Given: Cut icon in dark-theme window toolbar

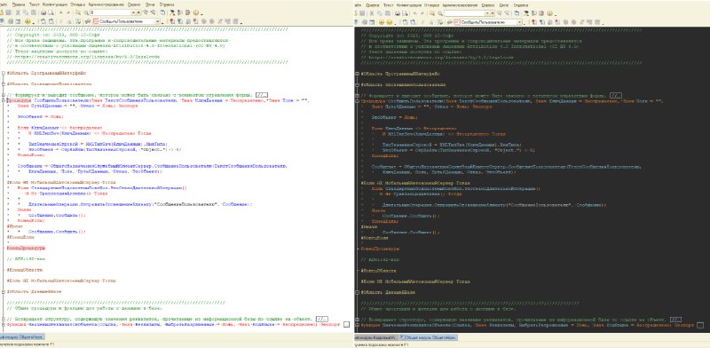Looking at the screenshot, I should tap(372, 13).
